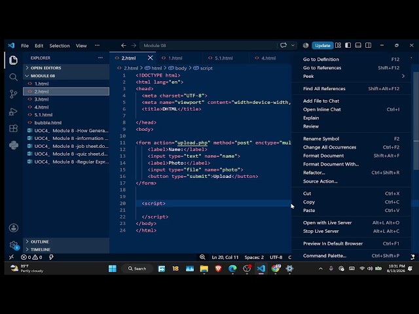
Task: Open the Accounts icon in activity bar
Action: pos(14,228)
